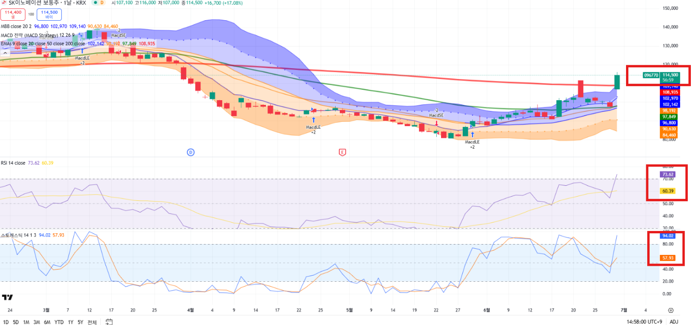The height and width of the screenshot is (325, 691).
Task: Select the YTD time range
Action: (59, 322)
